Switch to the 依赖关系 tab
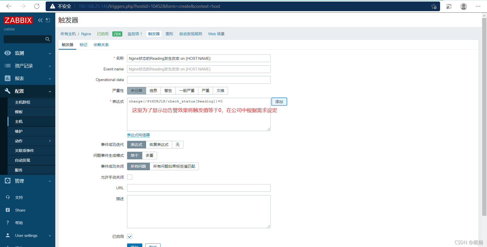Viewport: 487px width, 247px height. (x=101, y=45)
